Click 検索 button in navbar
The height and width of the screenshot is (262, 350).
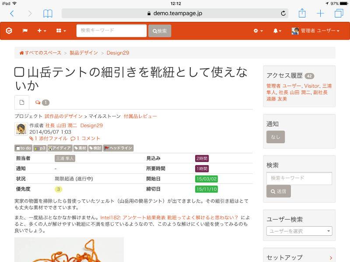tap(160, 31)
